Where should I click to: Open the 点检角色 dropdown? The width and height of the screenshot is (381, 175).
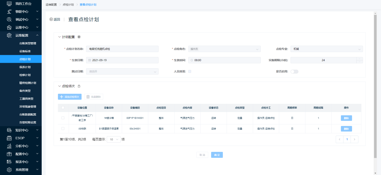(224, 49)
